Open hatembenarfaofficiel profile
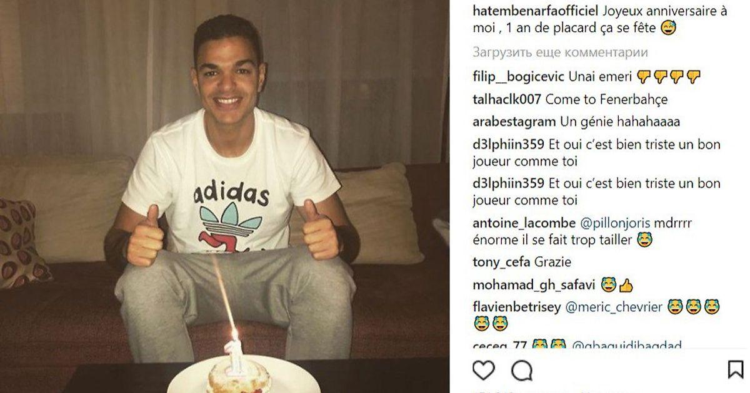Image resolution: width=750 pixels, height=393 pixels. coord(535,11)
